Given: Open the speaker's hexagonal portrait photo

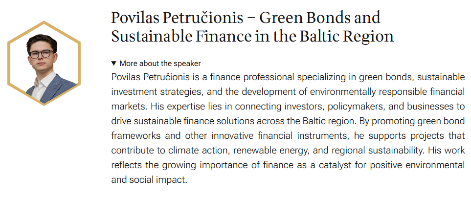Looking at the screenshot, I should pos(44,64).
